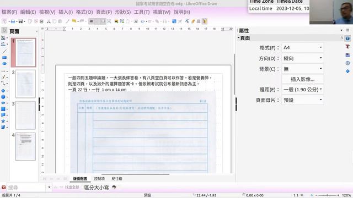353x198 pixels.
Task: Open Properties deck in sidebar
Action: [347, 38]
